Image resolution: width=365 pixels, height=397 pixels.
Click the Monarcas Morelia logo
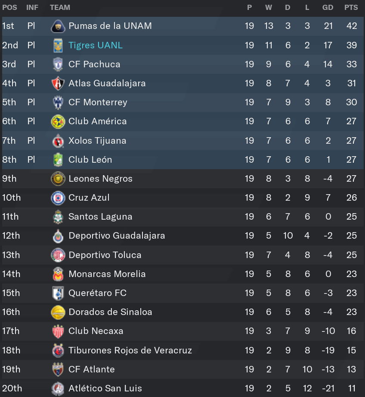pyautogui.click(x=58, y=274)
